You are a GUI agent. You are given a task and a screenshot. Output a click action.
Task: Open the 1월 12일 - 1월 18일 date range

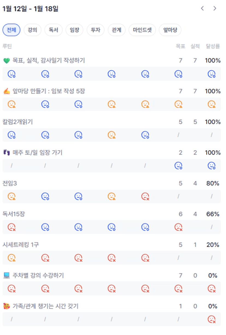[x=30, y=9]
